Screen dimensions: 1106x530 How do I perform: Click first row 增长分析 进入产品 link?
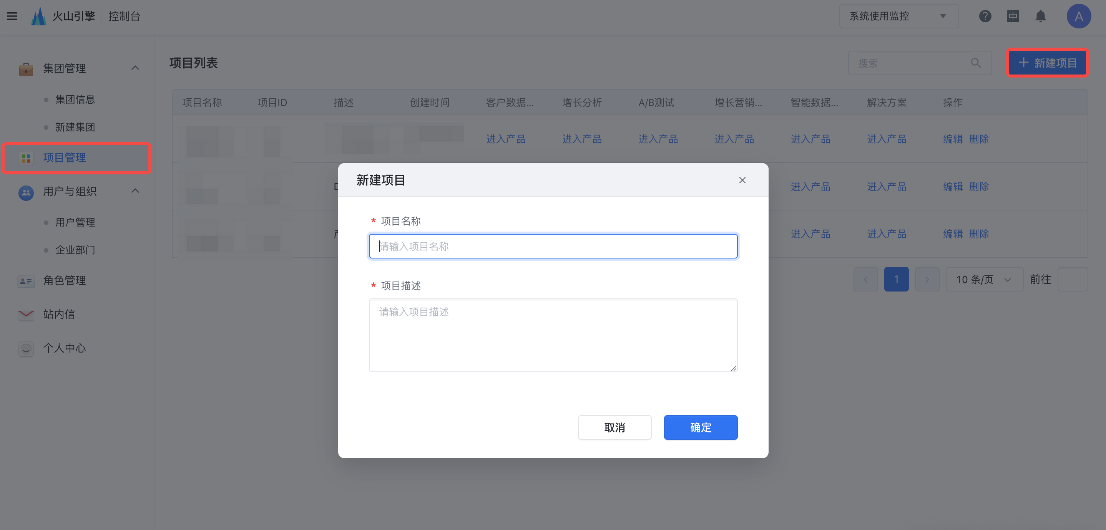pos(582,139)
